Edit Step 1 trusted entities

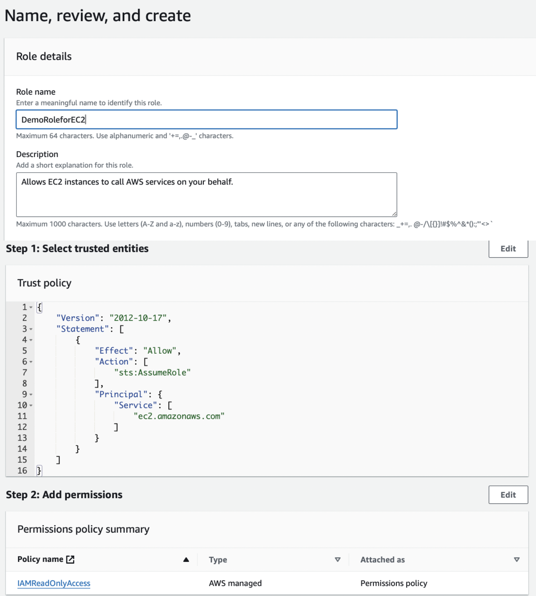[508, 249]
